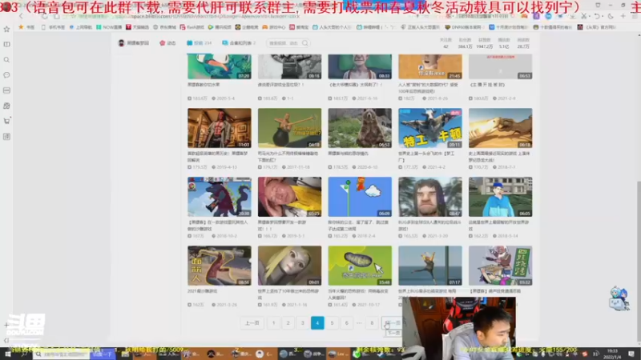
Task: Click the 获赞数 1947.2万 stat
Action: click(x=485, y=43)
